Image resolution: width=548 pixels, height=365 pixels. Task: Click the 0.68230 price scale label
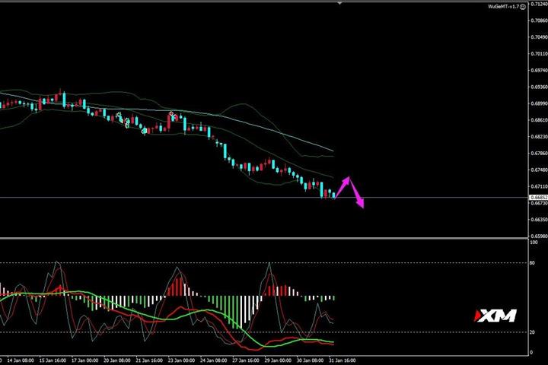coord(539,137)
